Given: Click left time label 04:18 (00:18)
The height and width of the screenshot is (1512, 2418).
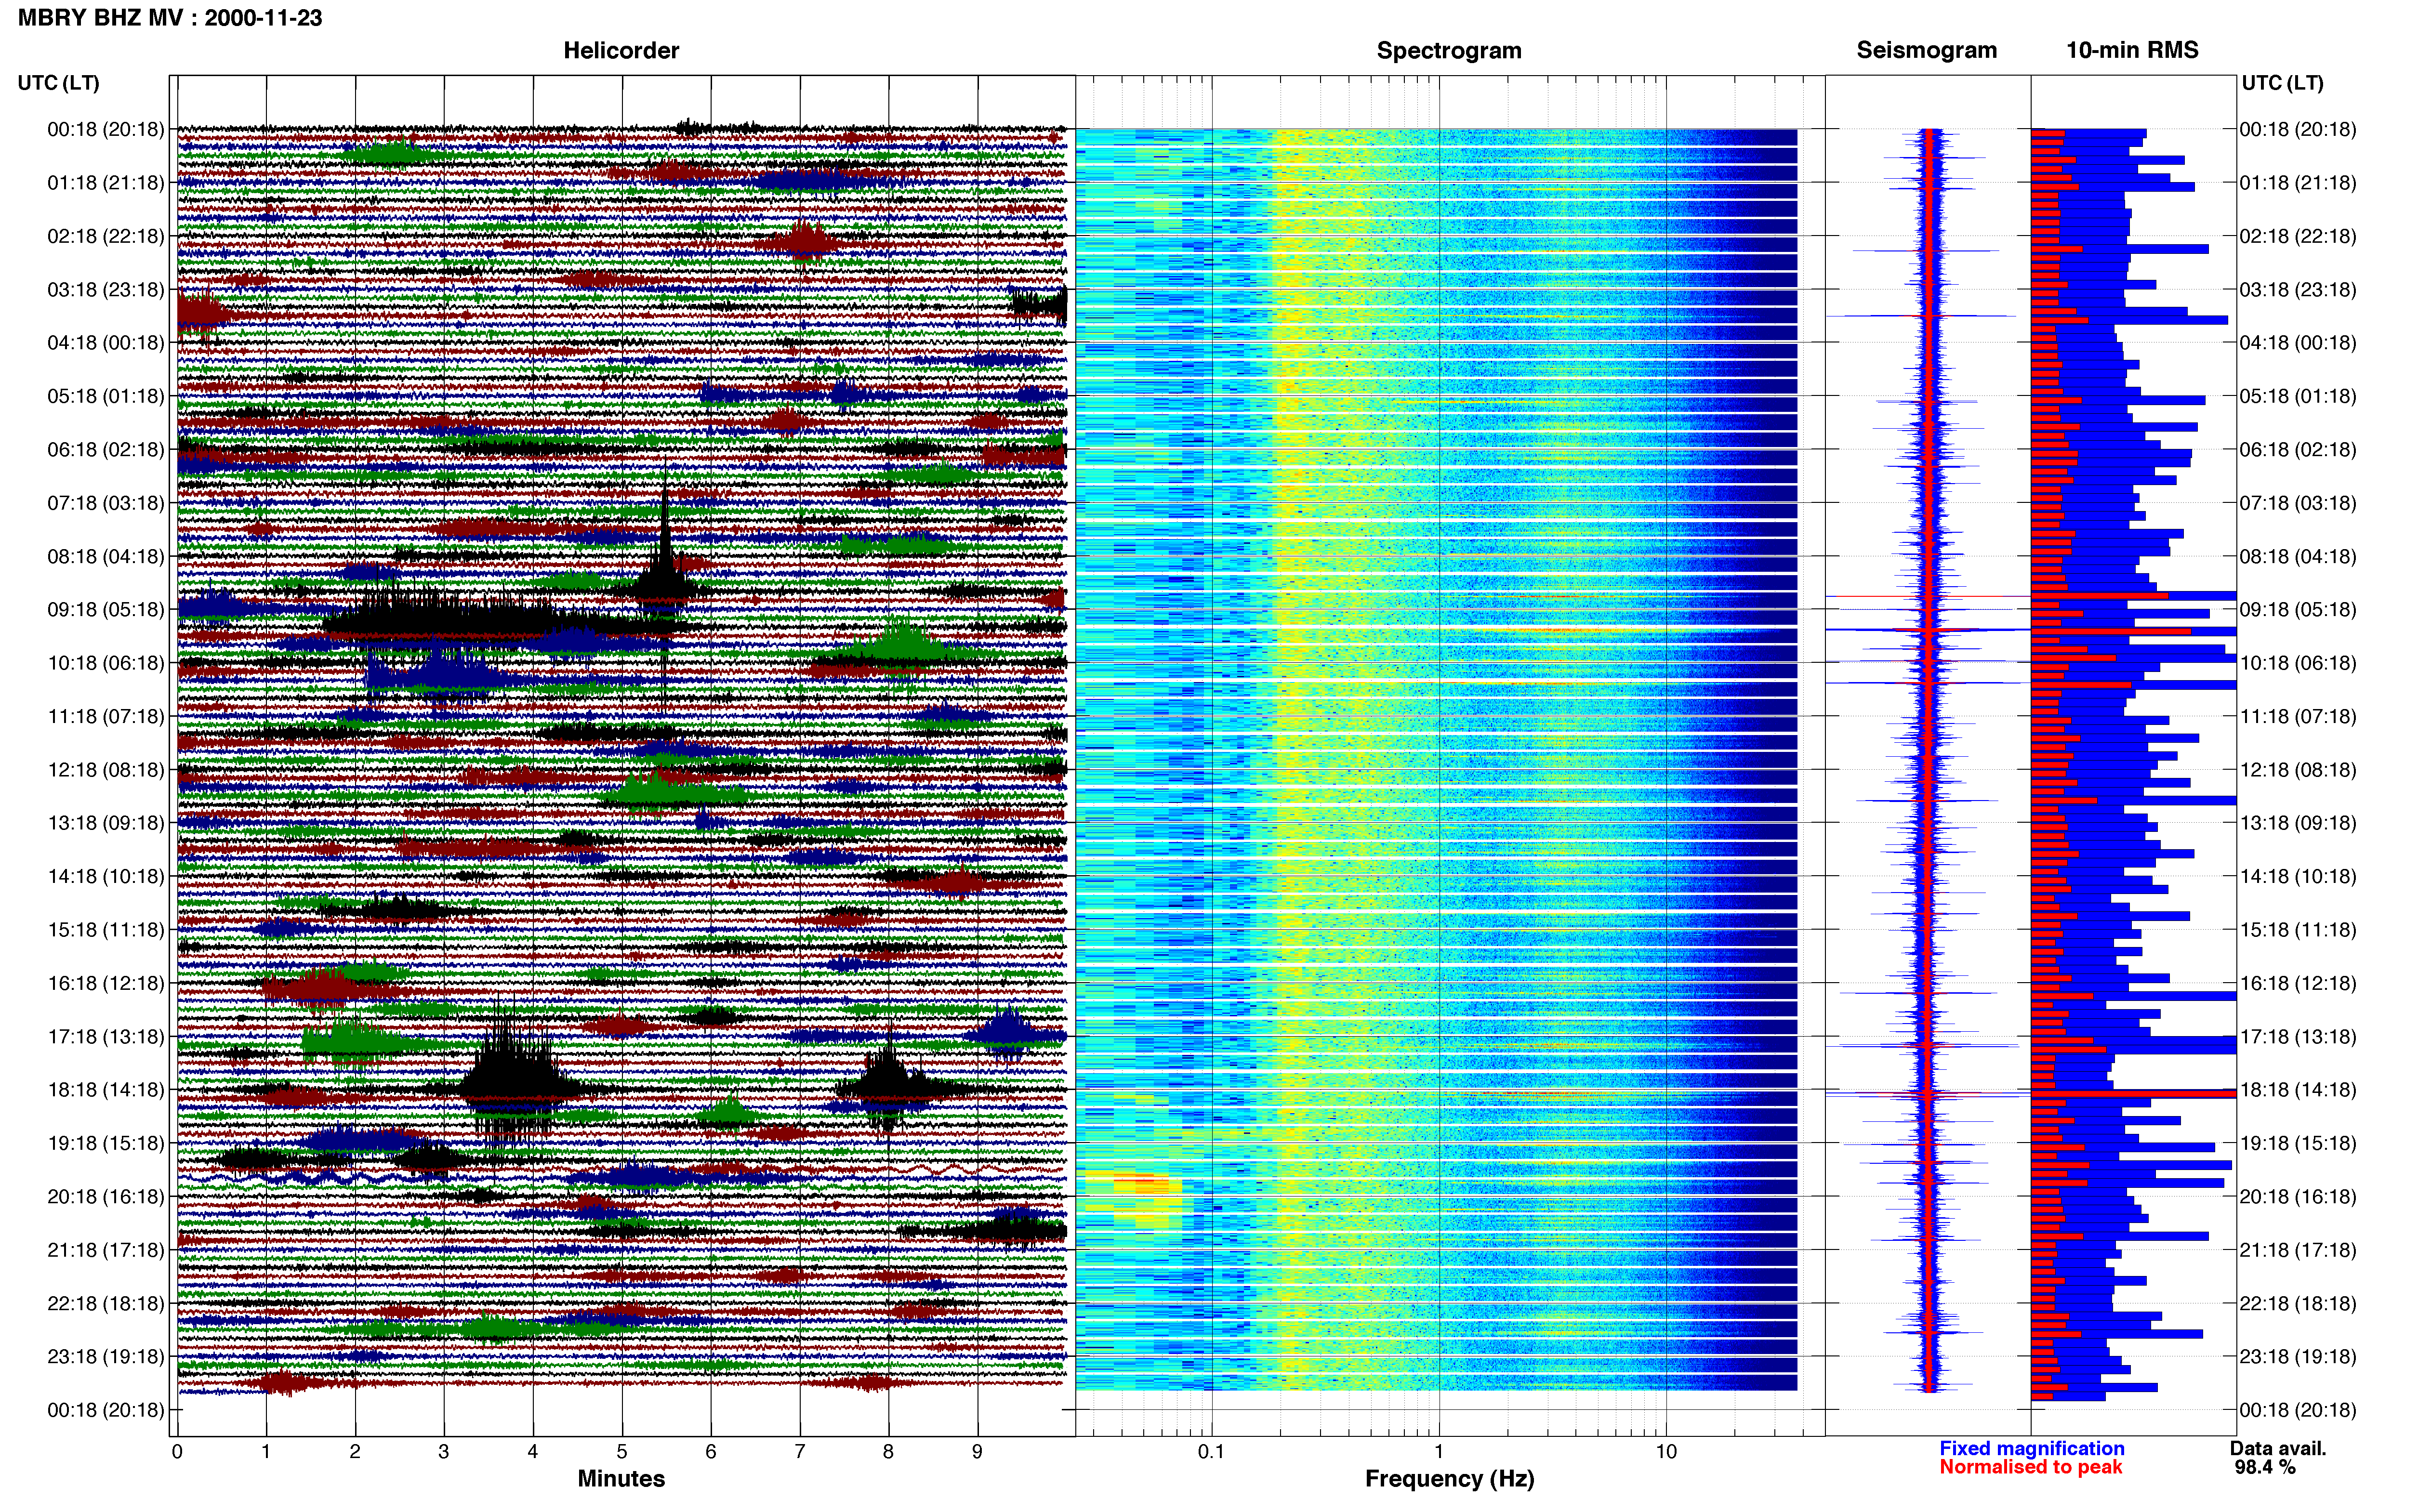Looking at the screenshot, I should tap(106, 343).
